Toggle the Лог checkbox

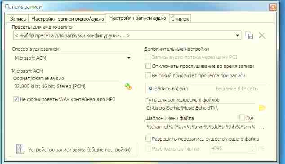point(242,118)
